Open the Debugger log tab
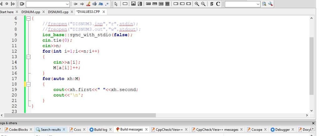321x136 pixels. [x=280, y=129]
